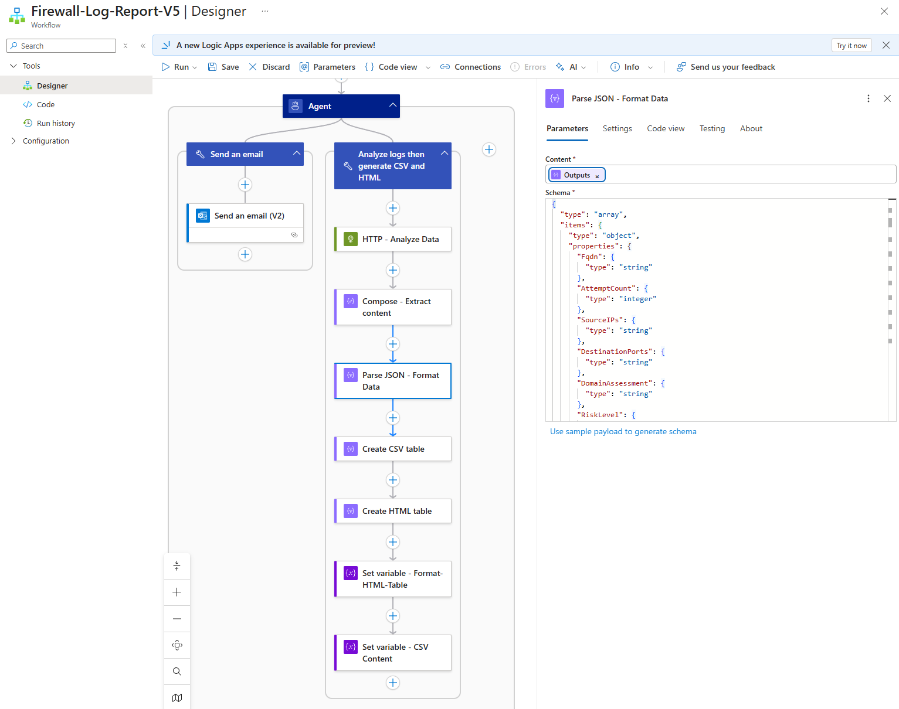Click the Connections toolbar button
This screenshot has width=899, height=709.
point(470,67)
